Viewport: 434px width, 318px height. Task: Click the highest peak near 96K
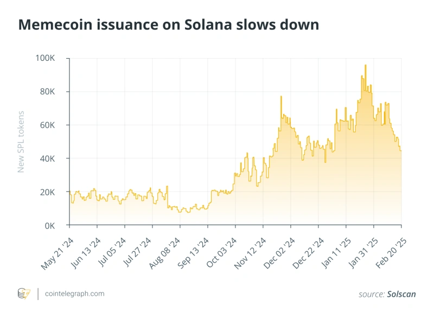(x=365, y=65)
